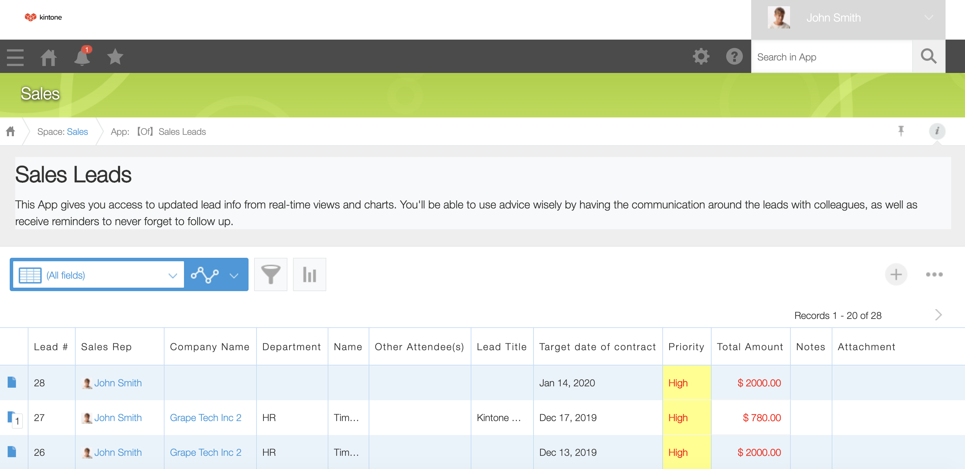Open the help question mark icon
This screenshot has height=469, width=965.
coord(734,57)
